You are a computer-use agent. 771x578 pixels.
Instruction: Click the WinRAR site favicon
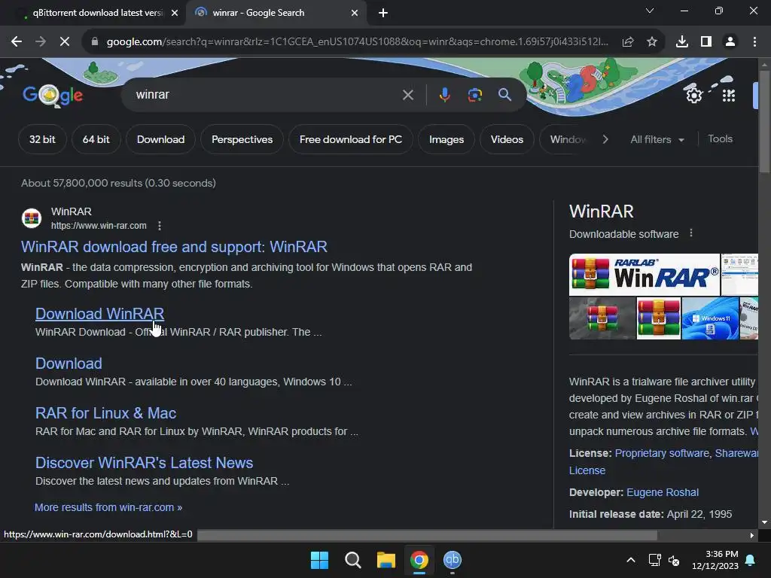click(x=32, y=218)
